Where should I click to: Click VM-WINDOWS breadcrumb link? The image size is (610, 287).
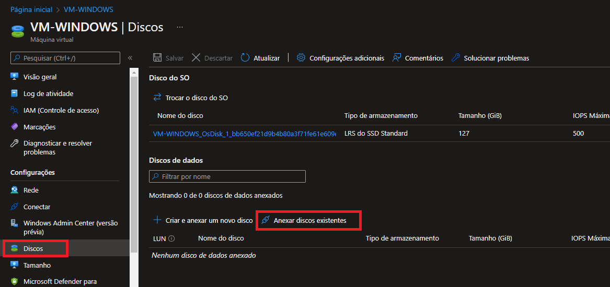pos(88,9)
